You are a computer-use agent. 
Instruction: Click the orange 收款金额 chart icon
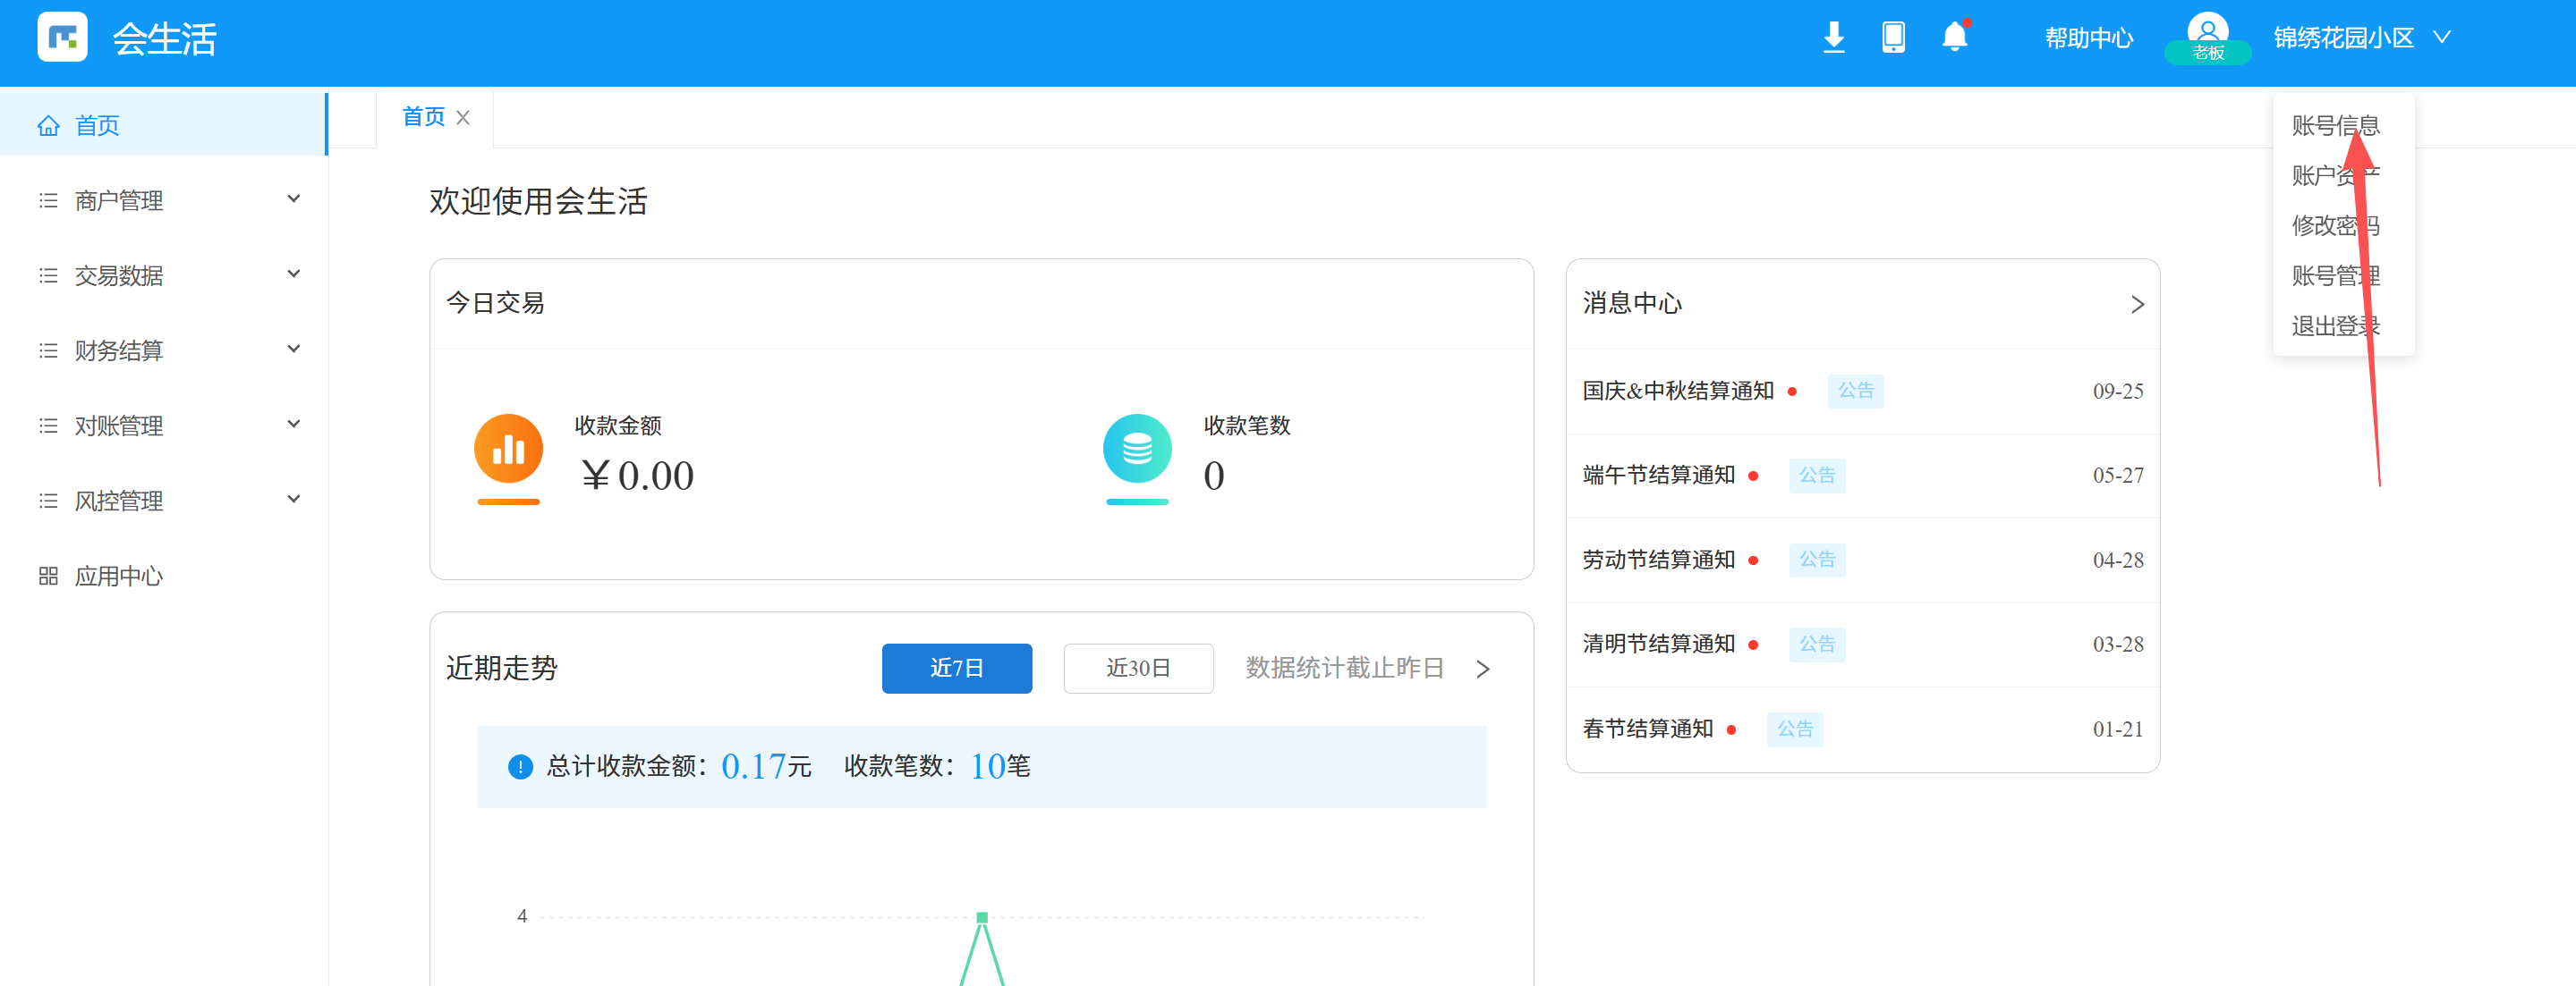point(508,449)
